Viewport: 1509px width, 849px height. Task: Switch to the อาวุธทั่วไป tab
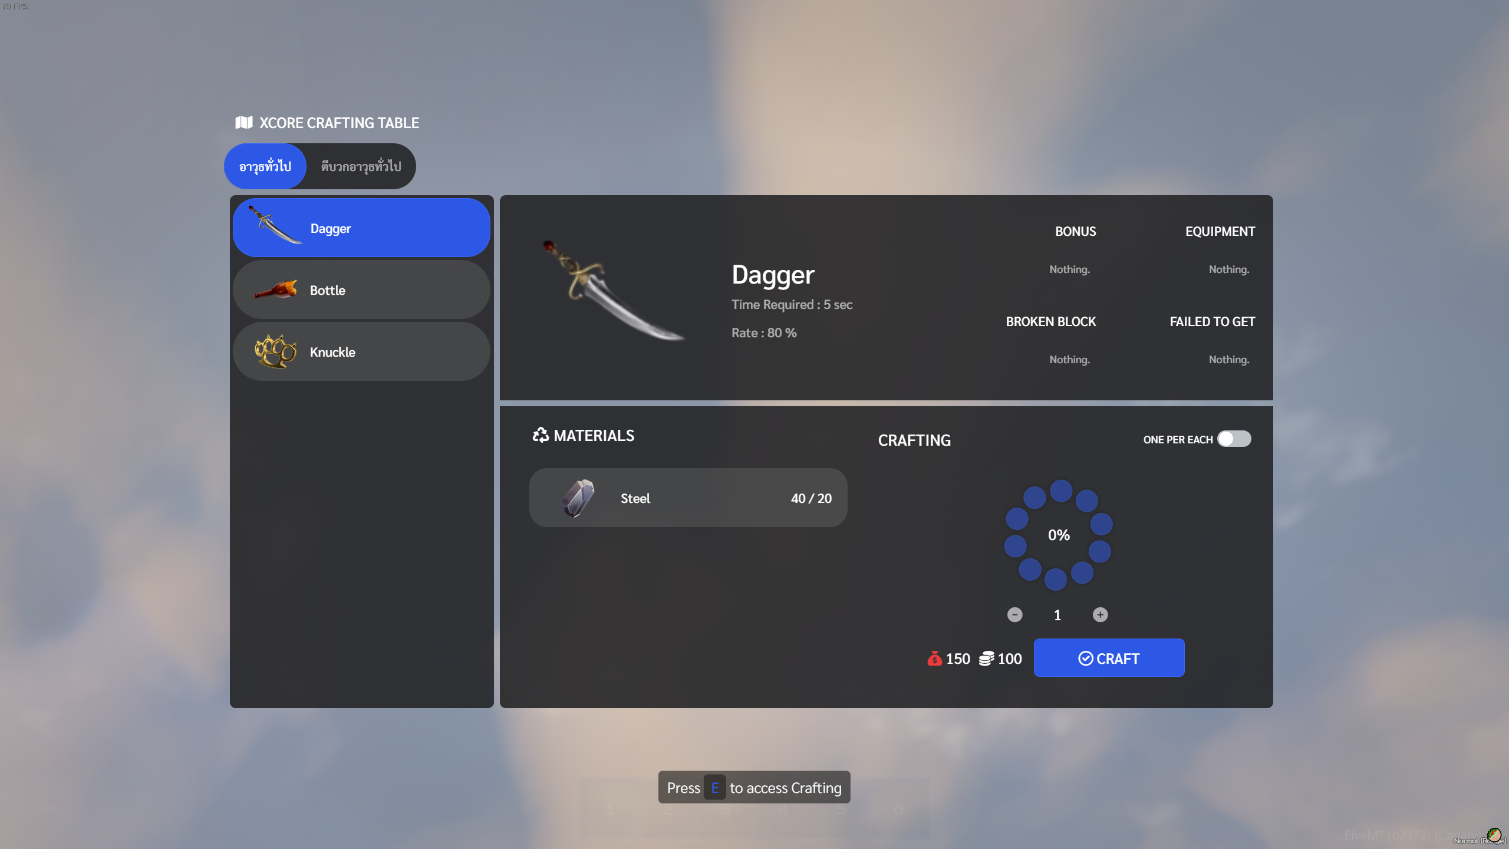point(265,166)
